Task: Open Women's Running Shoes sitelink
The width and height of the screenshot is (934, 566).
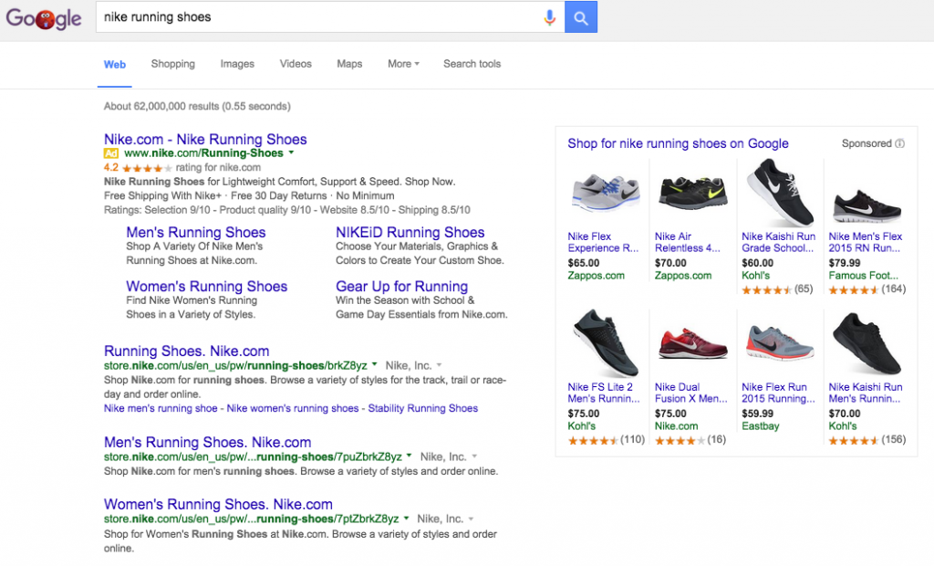Action: (x=207, y=287)
